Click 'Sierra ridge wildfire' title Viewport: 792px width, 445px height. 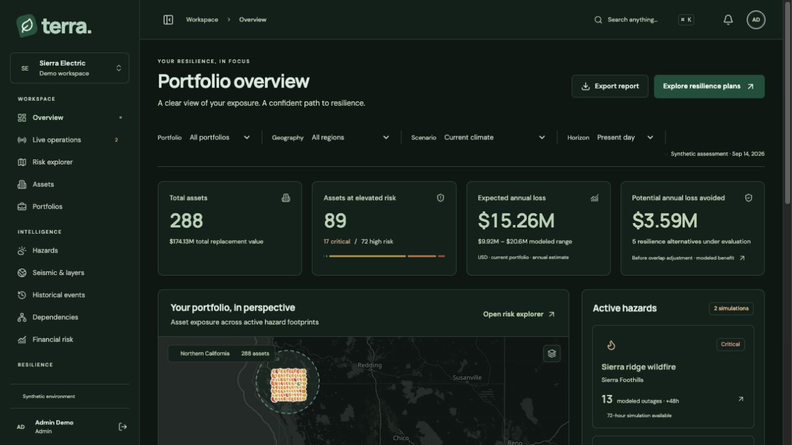pos(639,367)
